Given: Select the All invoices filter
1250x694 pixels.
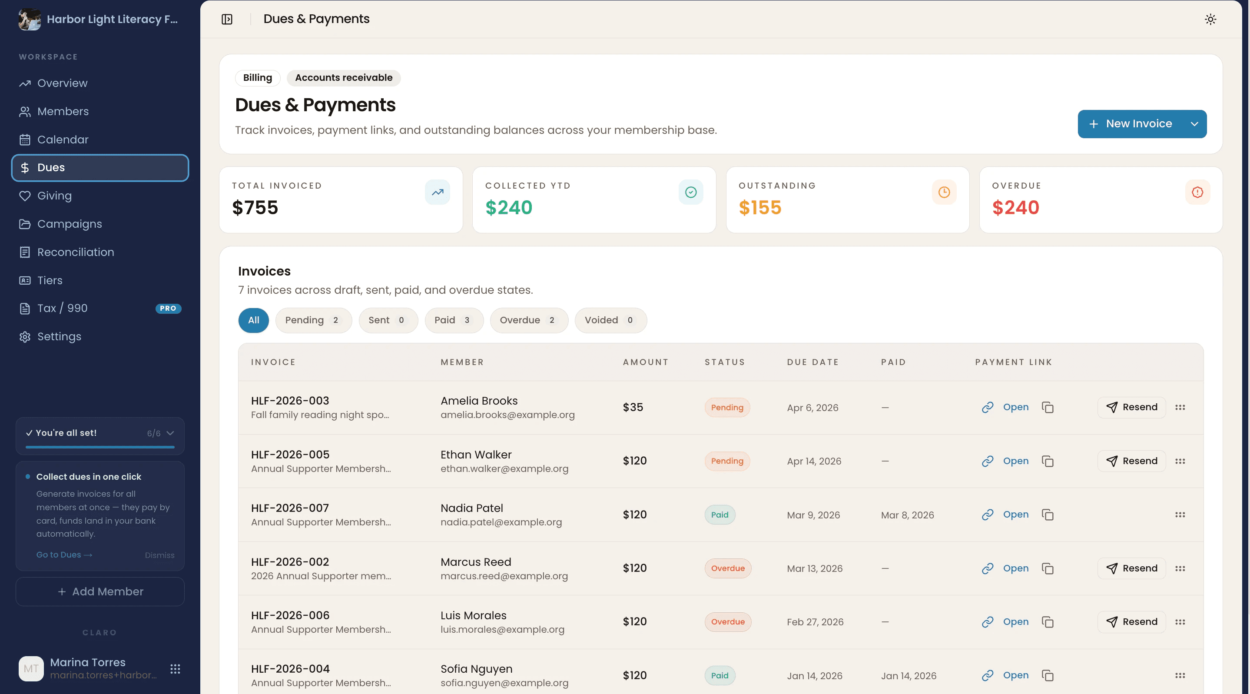Looking at the screenshot, I should (x=253, y=320).
